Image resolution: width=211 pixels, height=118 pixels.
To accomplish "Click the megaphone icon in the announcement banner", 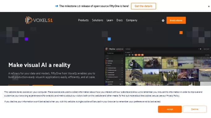I will click(x=57, y=6).
